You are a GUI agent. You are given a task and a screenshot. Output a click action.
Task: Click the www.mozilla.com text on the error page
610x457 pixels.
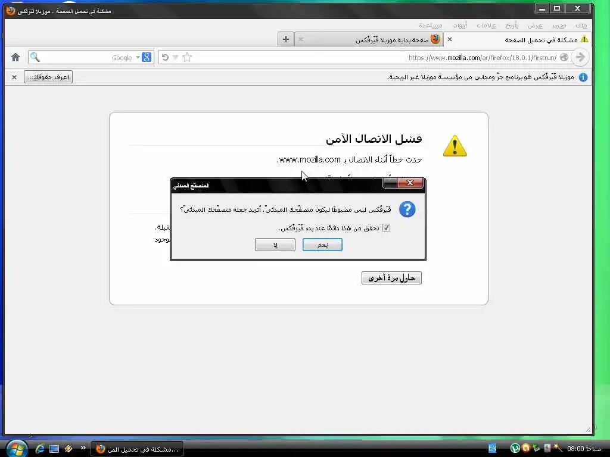[310, 159]
